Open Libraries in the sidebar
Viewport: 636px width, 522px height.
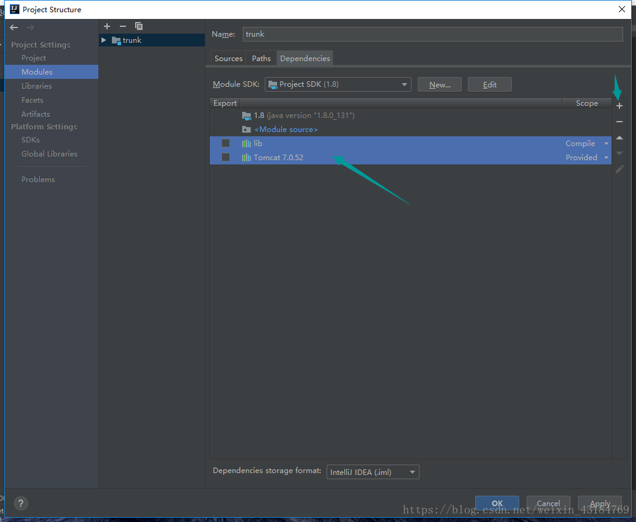point(37,86)
